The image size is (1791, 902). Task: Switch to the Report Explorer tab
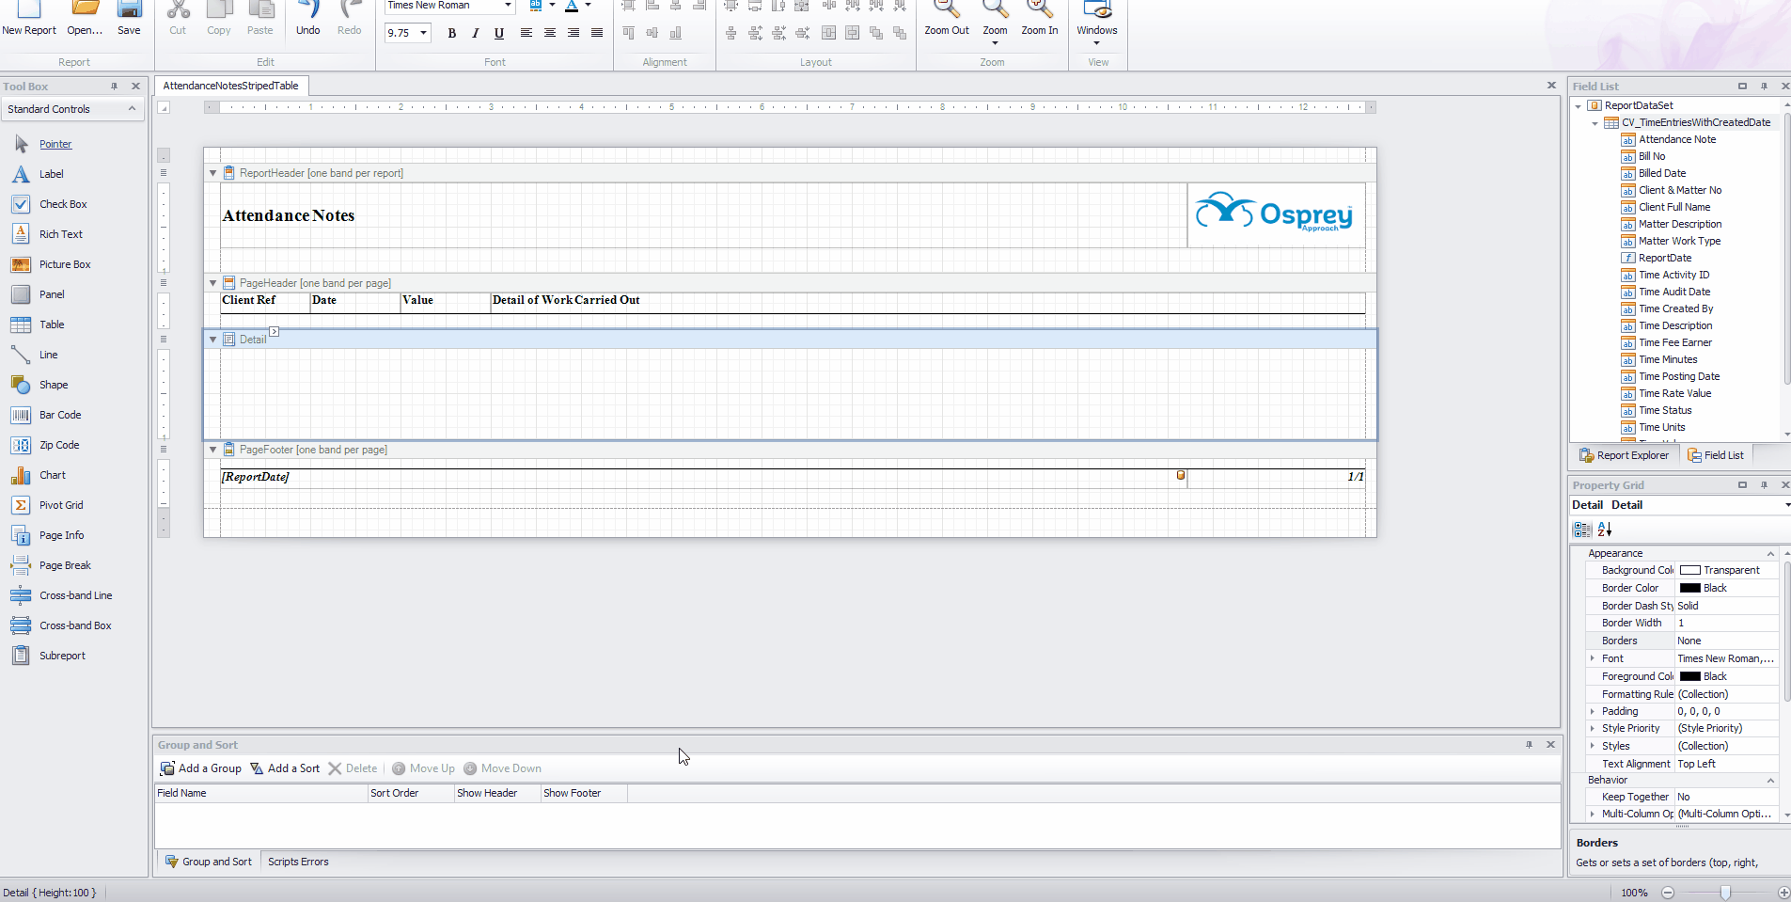point(1625,455)
